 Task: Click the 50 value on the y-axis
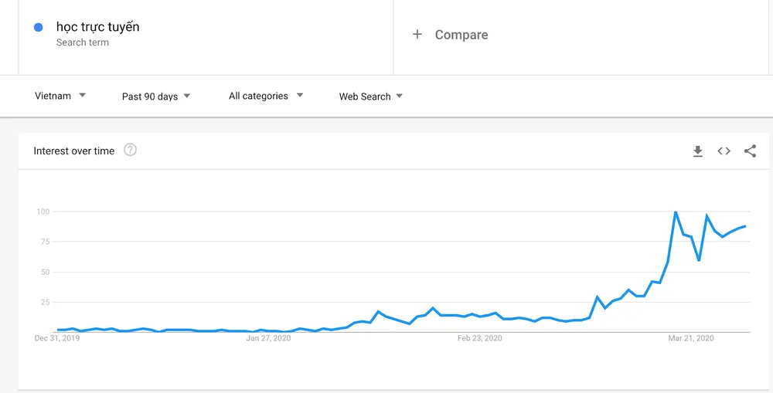tap(45, 272)
